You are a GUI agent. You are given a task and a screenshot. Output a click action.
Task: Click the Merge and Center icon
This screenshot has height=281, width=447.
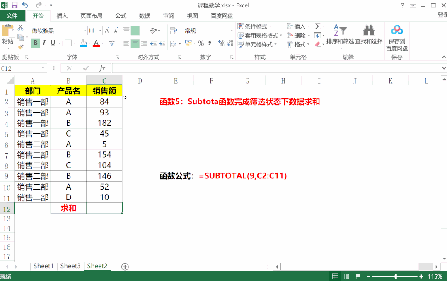point(173,43)
